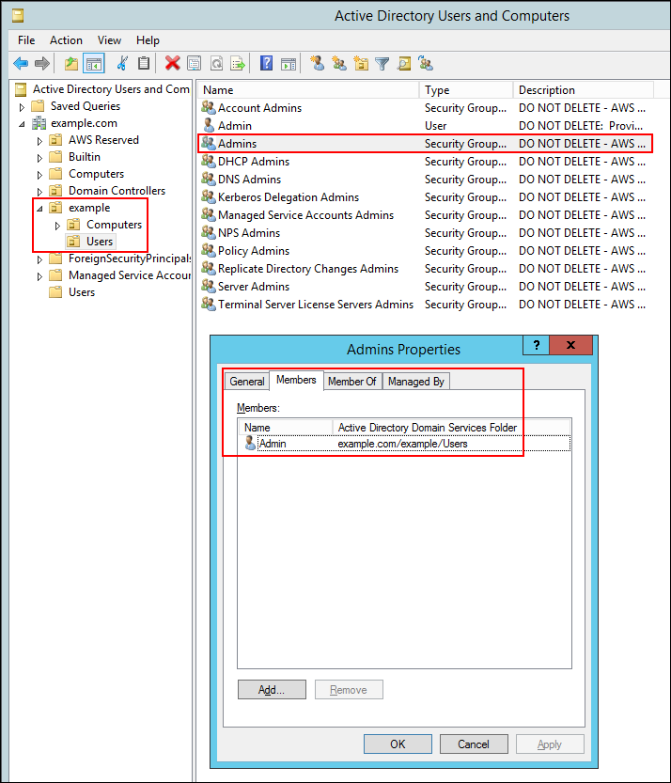
Task: Open Properties via toolbar icon
Action: [195, 63]
